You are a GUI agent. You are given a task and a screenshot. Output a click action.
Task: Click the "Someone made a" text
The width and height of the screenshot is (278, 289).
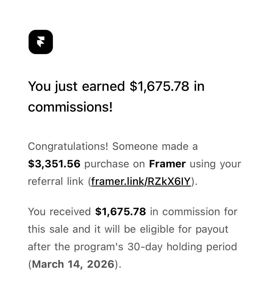pyautogui.click(x=155, y=147)
